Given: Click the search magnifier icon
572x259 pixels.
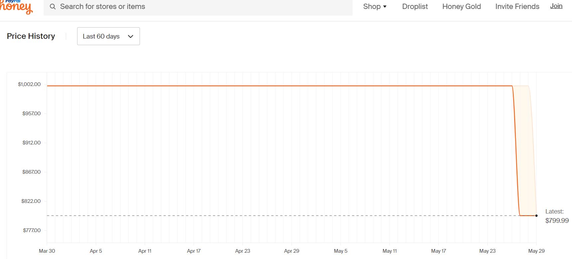Looking at the screenshot, I should click(53, 7).
